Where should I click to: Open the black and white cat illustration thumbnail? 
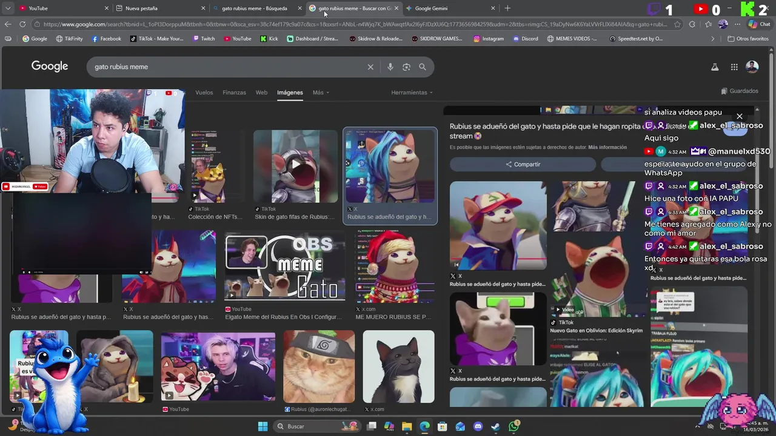pos(398,366)
